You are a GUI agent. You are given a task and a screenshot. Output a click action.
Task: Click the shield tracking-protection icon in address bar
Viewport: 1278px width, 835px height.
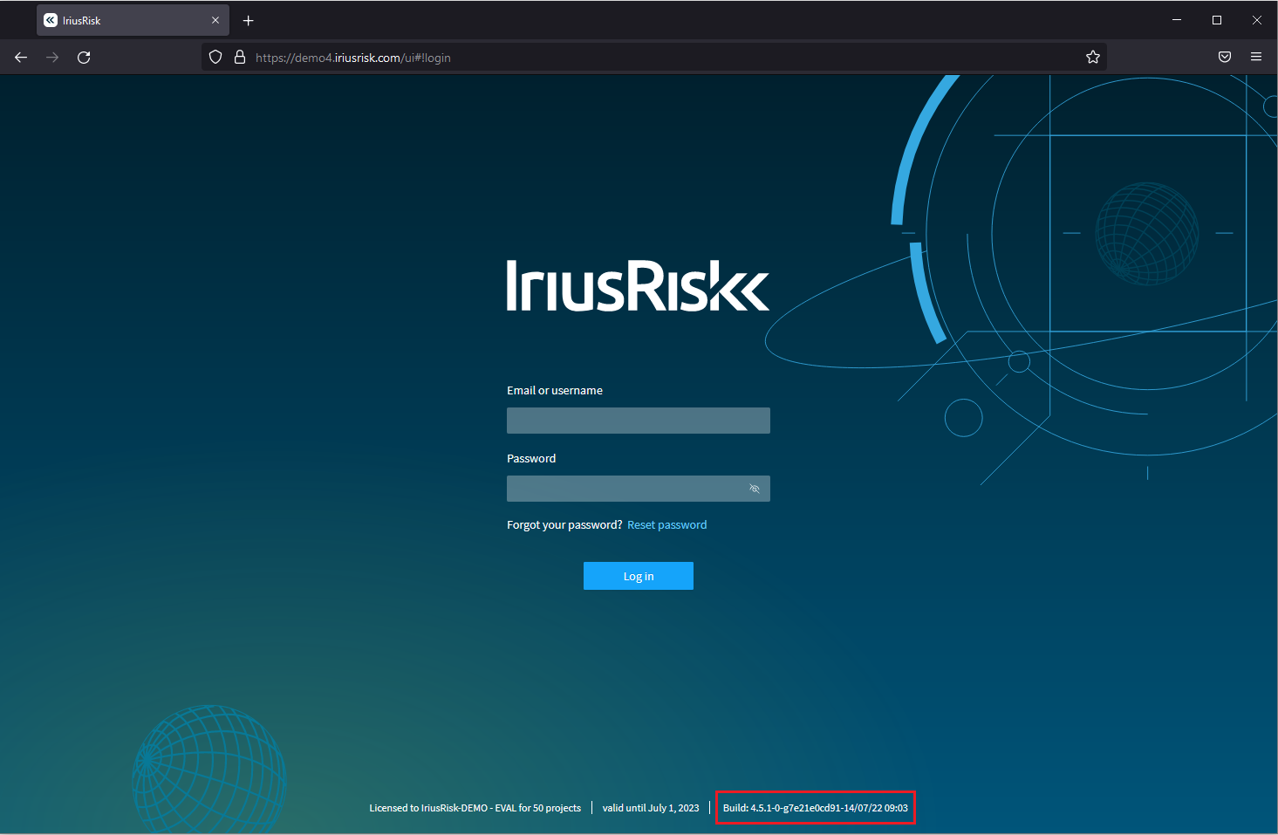(215, 57)
